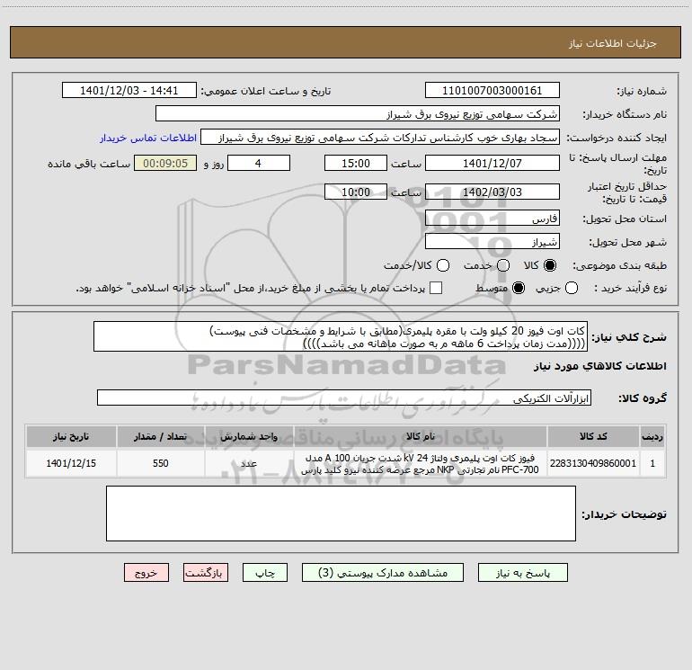This screenshot has height=670, width=692.
Task: Click the remaining days field showing 4
Action: [259, 163]
